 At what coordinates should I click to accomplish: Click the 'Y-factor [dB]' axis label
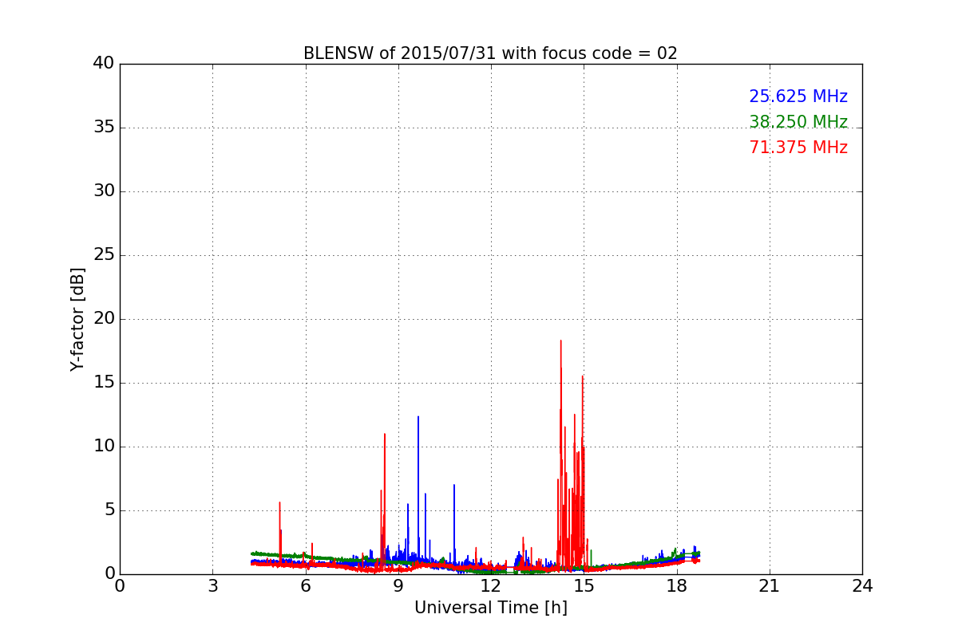coord(77,319)
